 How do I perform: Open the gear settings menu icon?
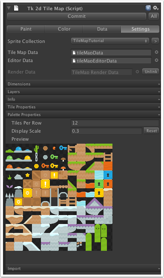pyautogui.click(x=155, y=8)
